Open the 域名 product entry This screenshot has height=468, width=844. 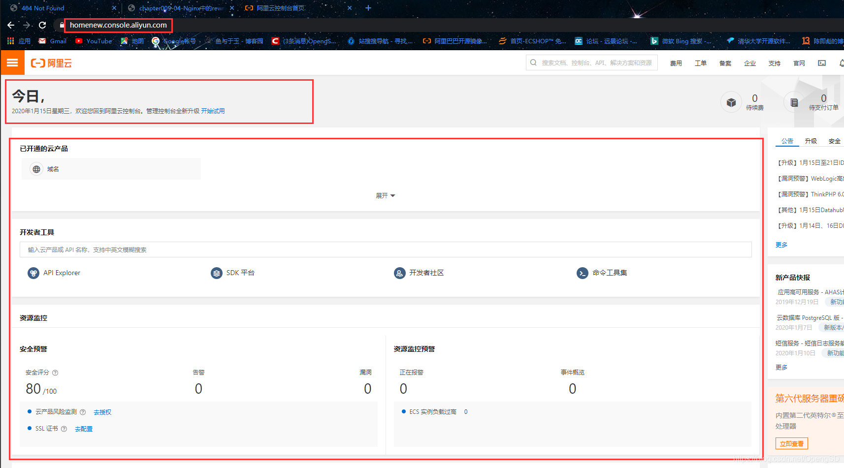111,169
